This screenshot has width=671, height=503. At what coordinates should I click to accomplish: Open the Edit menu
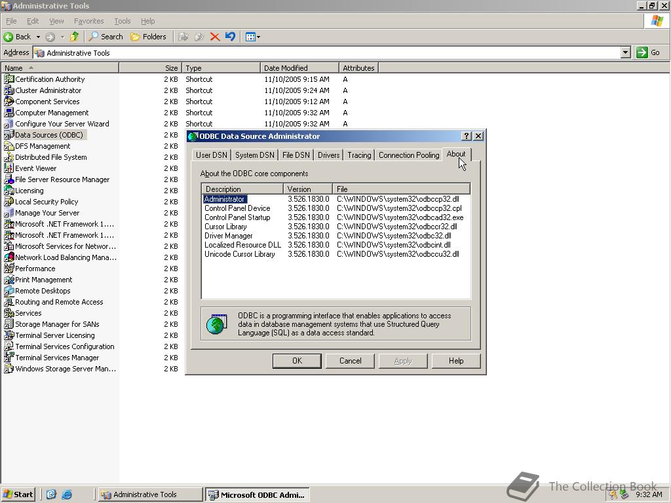coord(33,21)
